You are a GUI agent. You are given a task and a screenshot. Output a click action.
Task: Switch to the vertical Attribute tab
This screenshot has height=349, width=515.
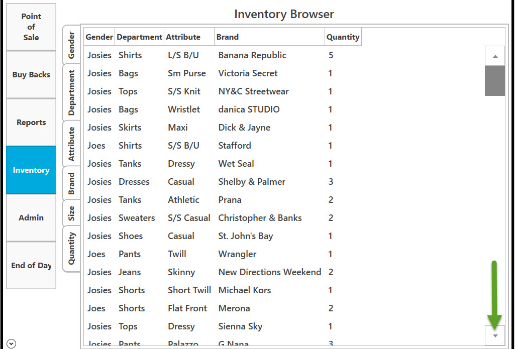pos(71,144)
